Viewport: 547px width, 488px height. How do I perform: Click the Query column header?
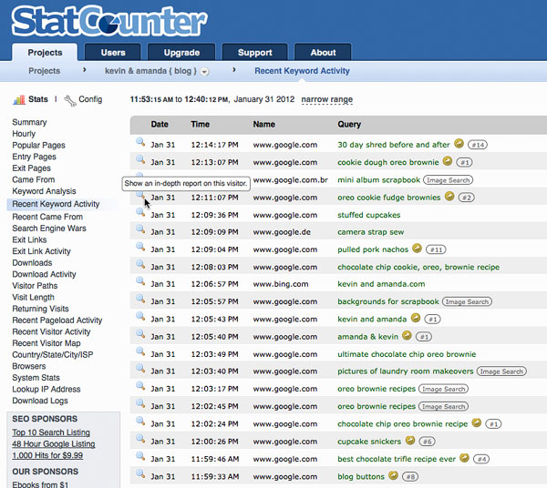(349, 125)
